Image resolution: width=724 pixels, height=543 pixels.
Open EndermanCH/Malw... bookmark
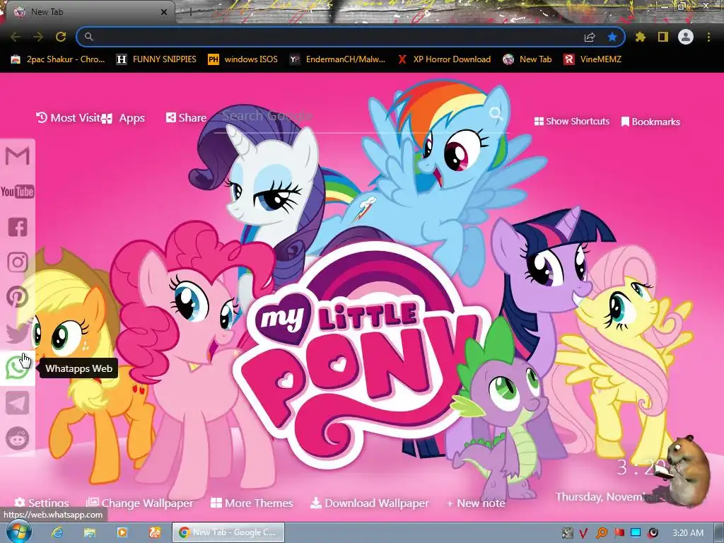337,59
